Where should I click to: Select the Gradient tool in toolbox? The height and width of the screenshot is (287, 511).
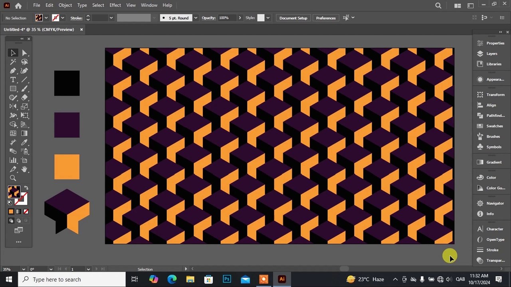tap(24, 134)
